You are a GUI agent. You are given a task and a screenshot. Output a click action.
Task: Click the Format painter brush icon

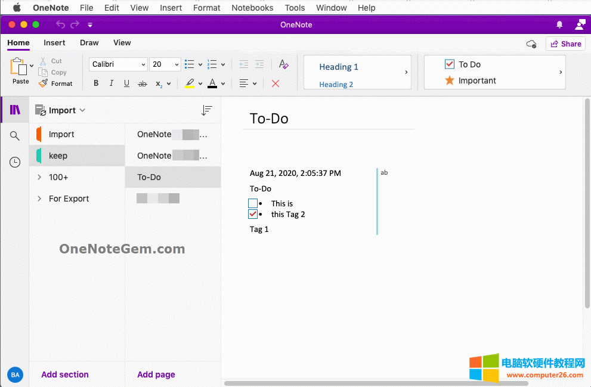point(43,83)
